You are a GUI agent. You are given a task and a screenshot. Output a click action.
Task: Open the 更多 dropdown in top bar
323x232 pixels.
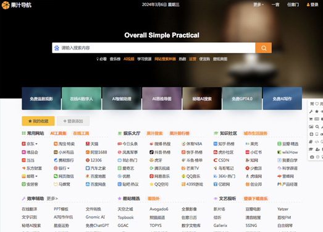pos(258,4)
